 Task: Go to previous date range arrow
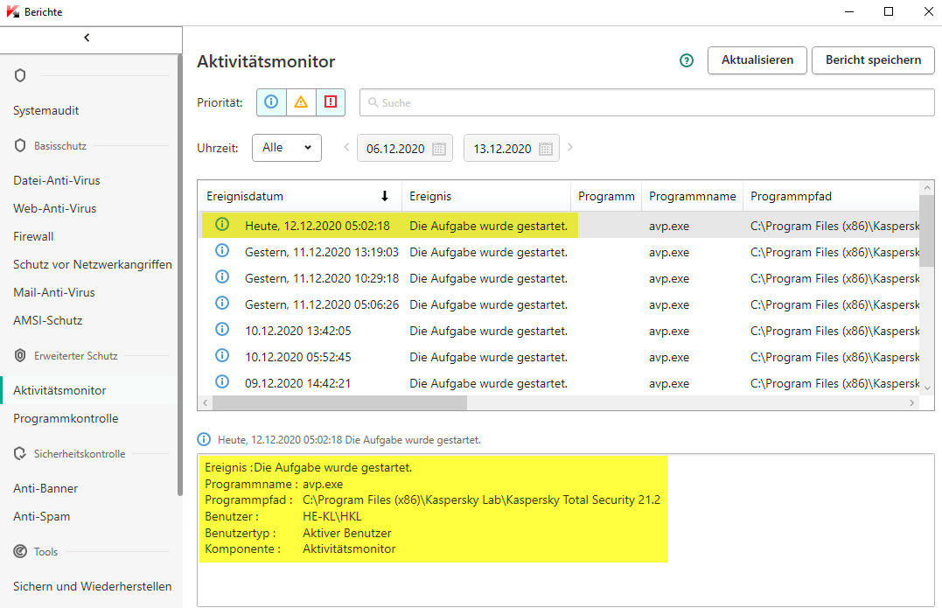(x=346, y=148)
